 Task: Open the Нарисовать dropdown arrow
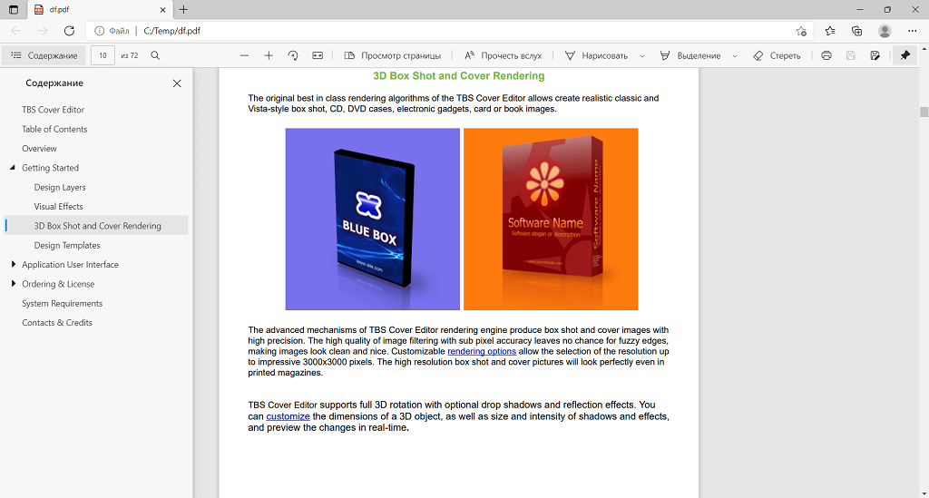tap(641, 56)
